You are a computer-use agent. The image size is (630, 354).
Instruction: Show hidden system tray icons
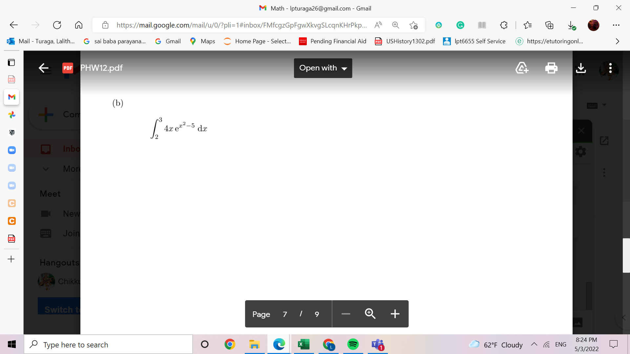coord(534,344)
